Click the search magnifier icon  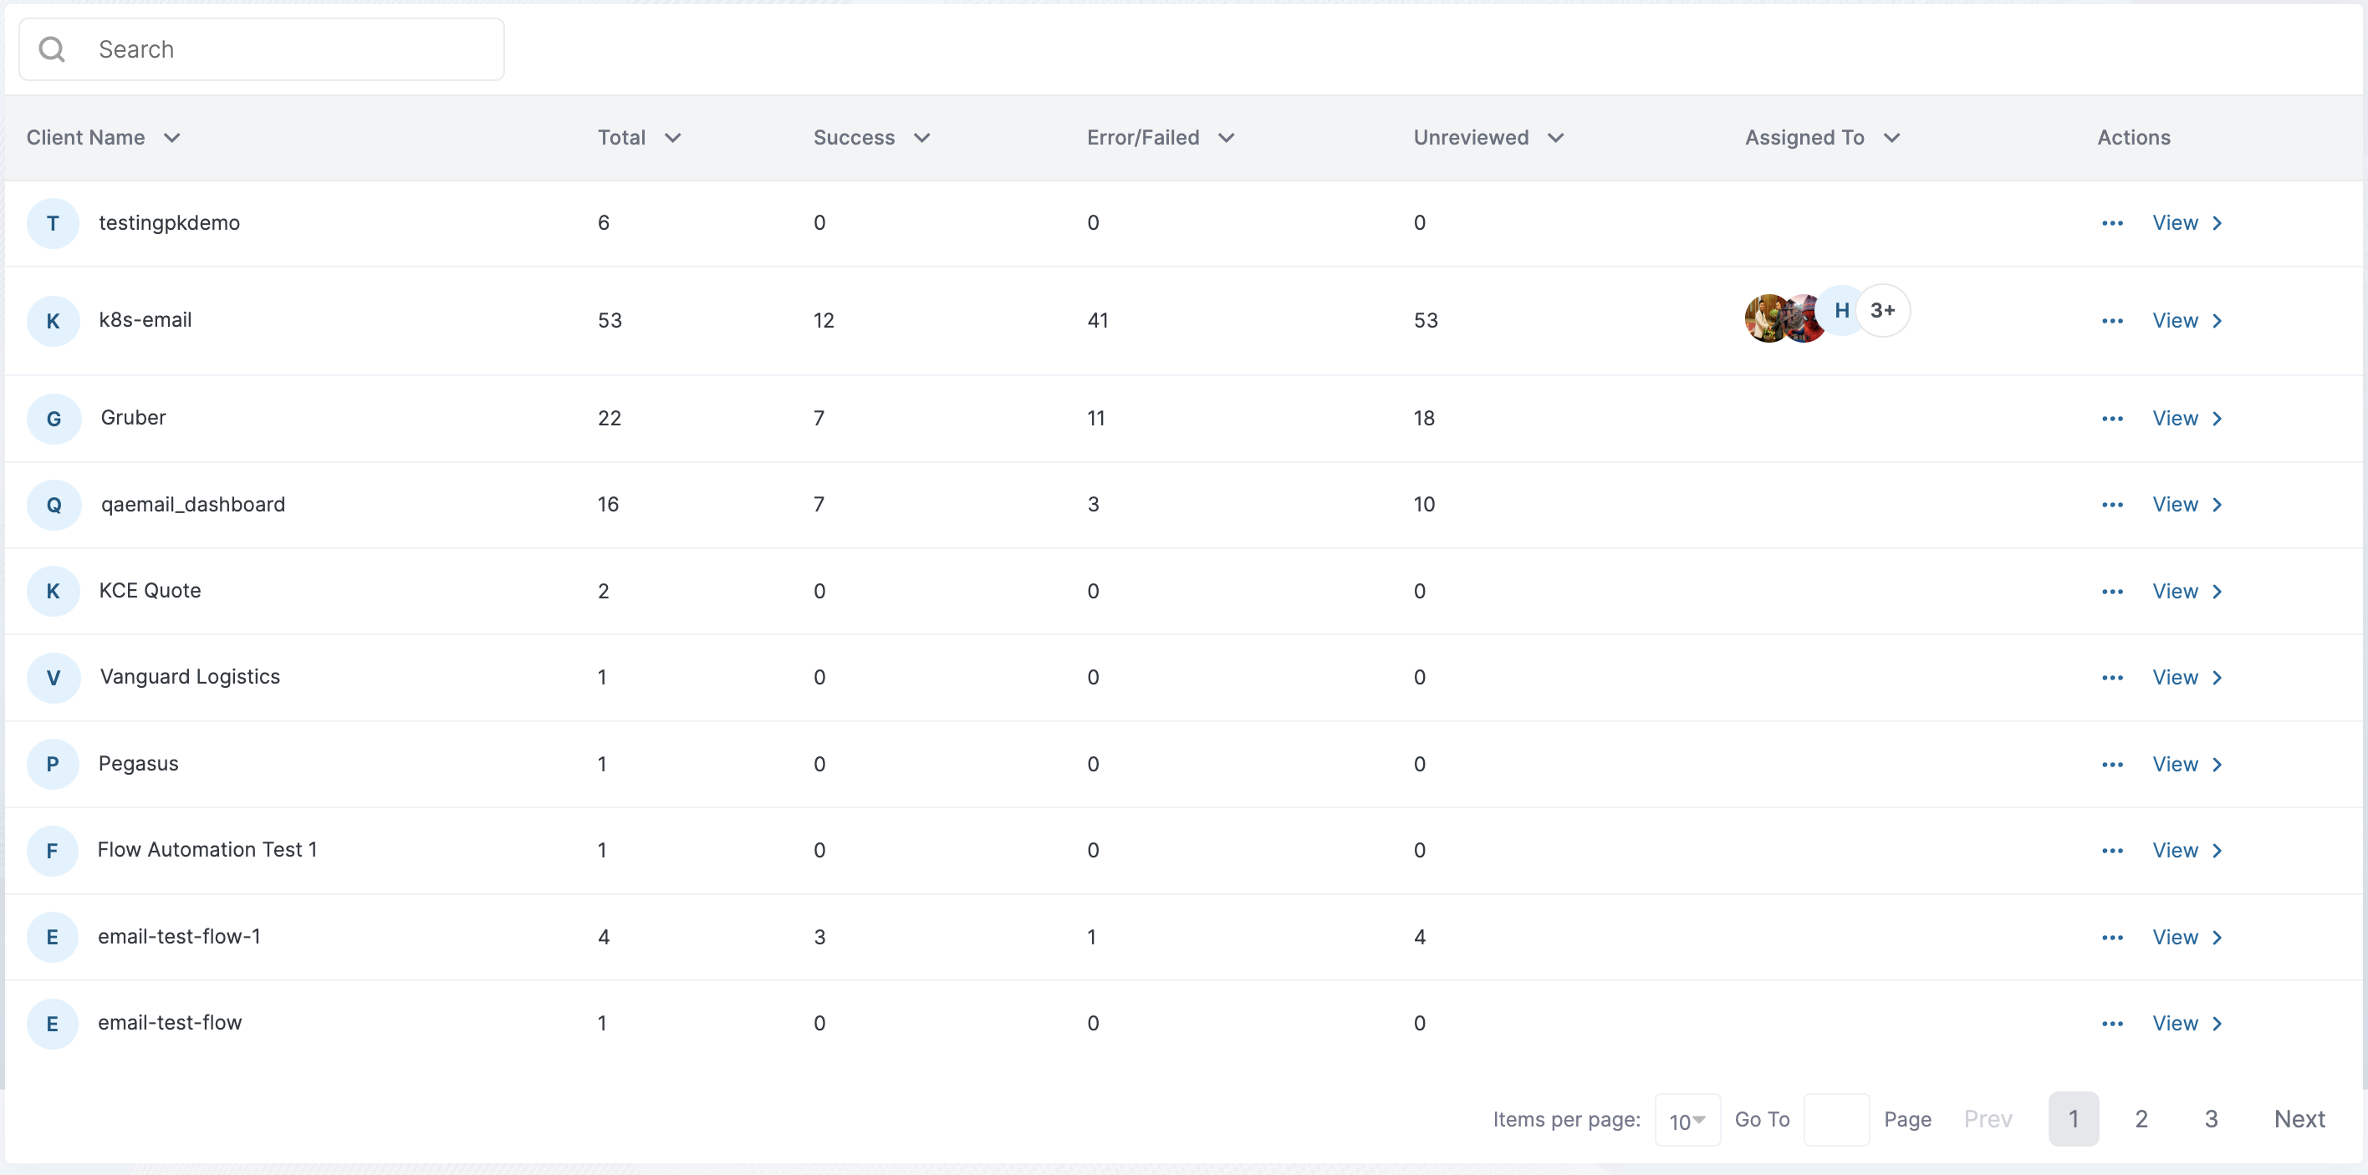[x=53, y=49]
